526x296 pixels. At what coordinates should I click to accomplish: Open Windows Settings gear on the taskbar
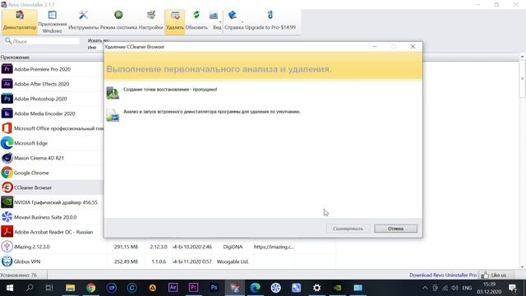pyautogui.click(x=316, y=288)
